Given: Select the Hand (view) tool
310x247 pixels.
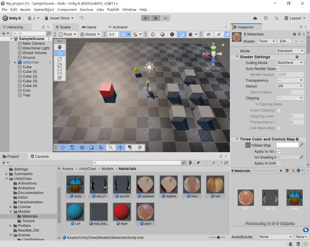Looking at the screenshot, I should (x=59, y=47).
